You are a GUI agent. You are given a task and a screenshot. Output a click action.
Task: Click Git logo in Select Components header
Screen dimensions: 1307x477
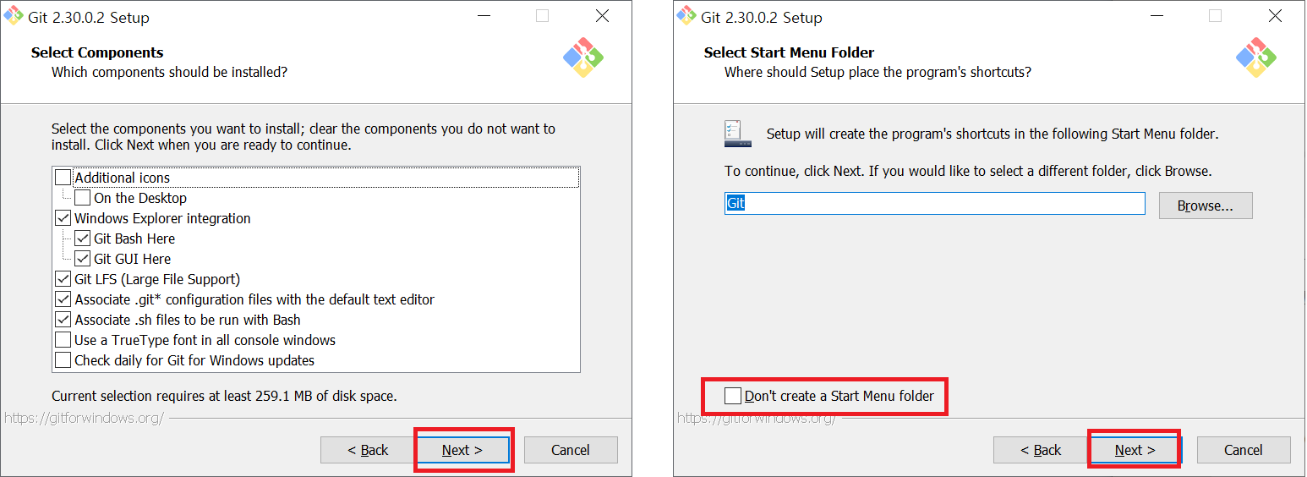click(x=583, y=58)
